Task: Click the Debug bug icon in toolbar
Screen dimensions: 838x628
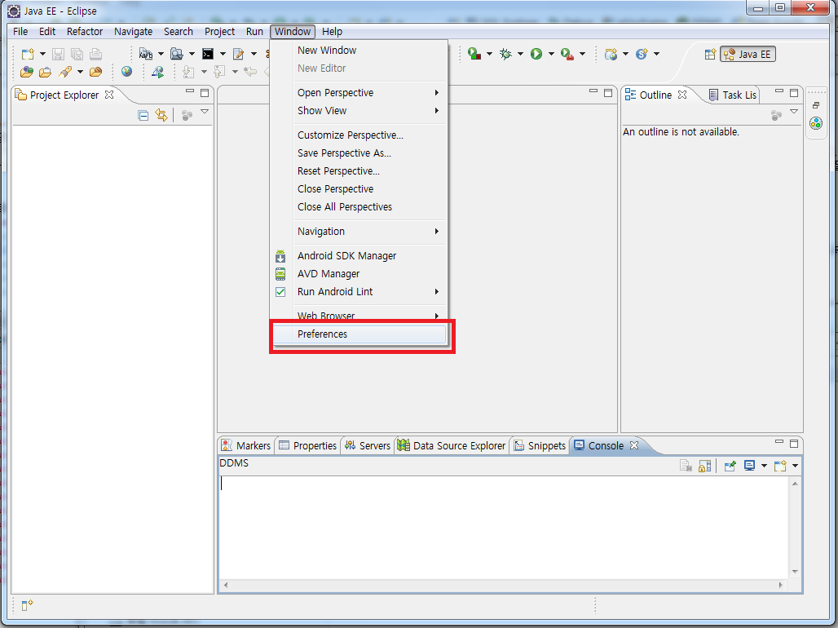Action: (505, 54)
